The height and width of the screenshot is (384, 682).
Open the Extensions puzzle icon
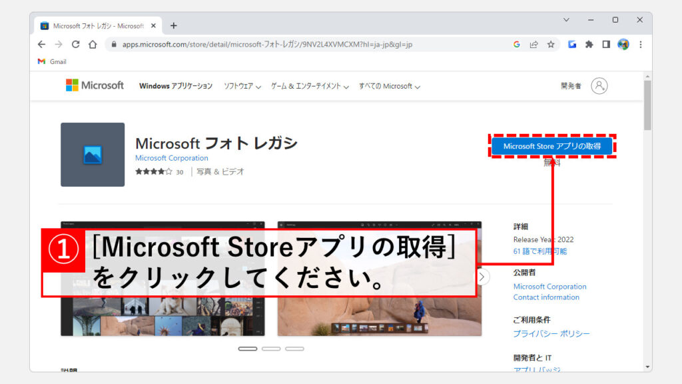589,45
